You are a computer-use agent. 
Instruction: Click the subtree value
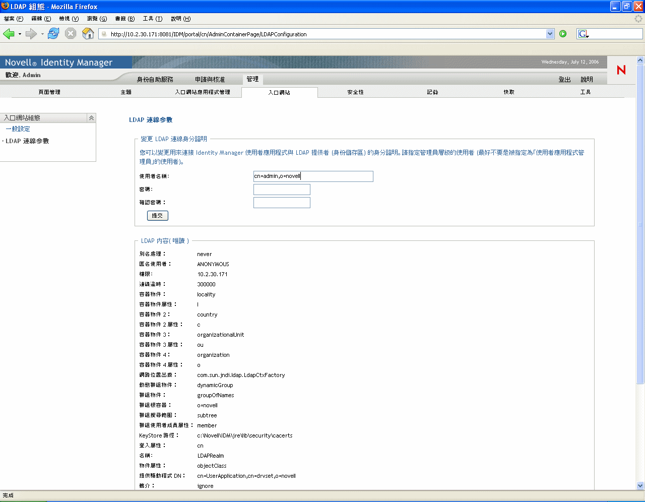click(207, 415)
